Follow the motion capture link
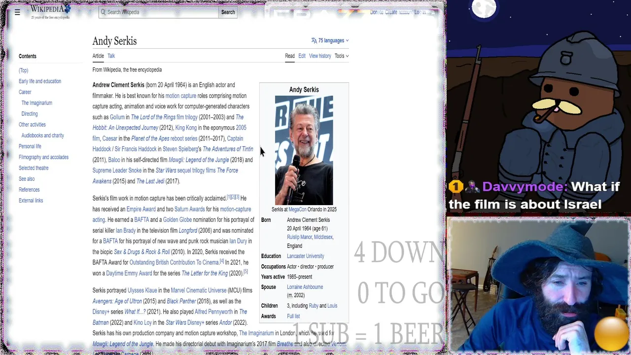This screenshot has width=631, height=355. point(181,96)
